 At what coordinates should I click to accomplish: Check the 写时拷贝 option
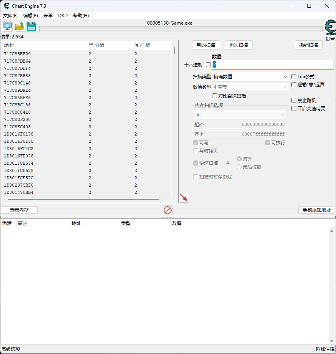coord(196,151)
